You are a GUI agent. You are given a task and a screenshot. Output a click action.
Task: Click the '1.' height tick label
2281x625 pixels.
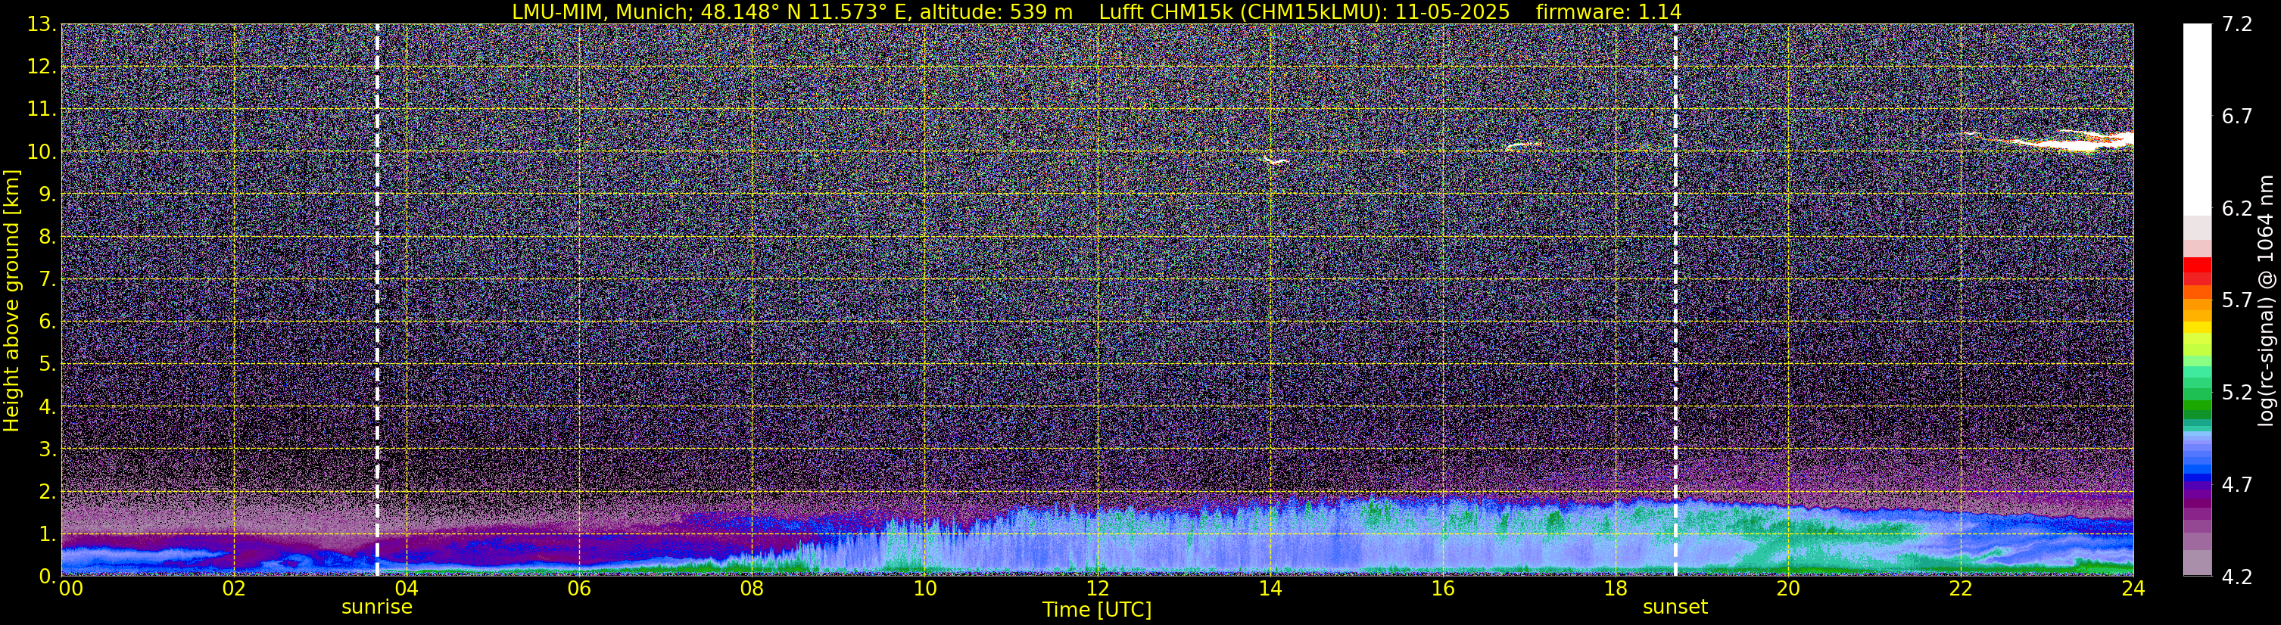pos(47,535)
